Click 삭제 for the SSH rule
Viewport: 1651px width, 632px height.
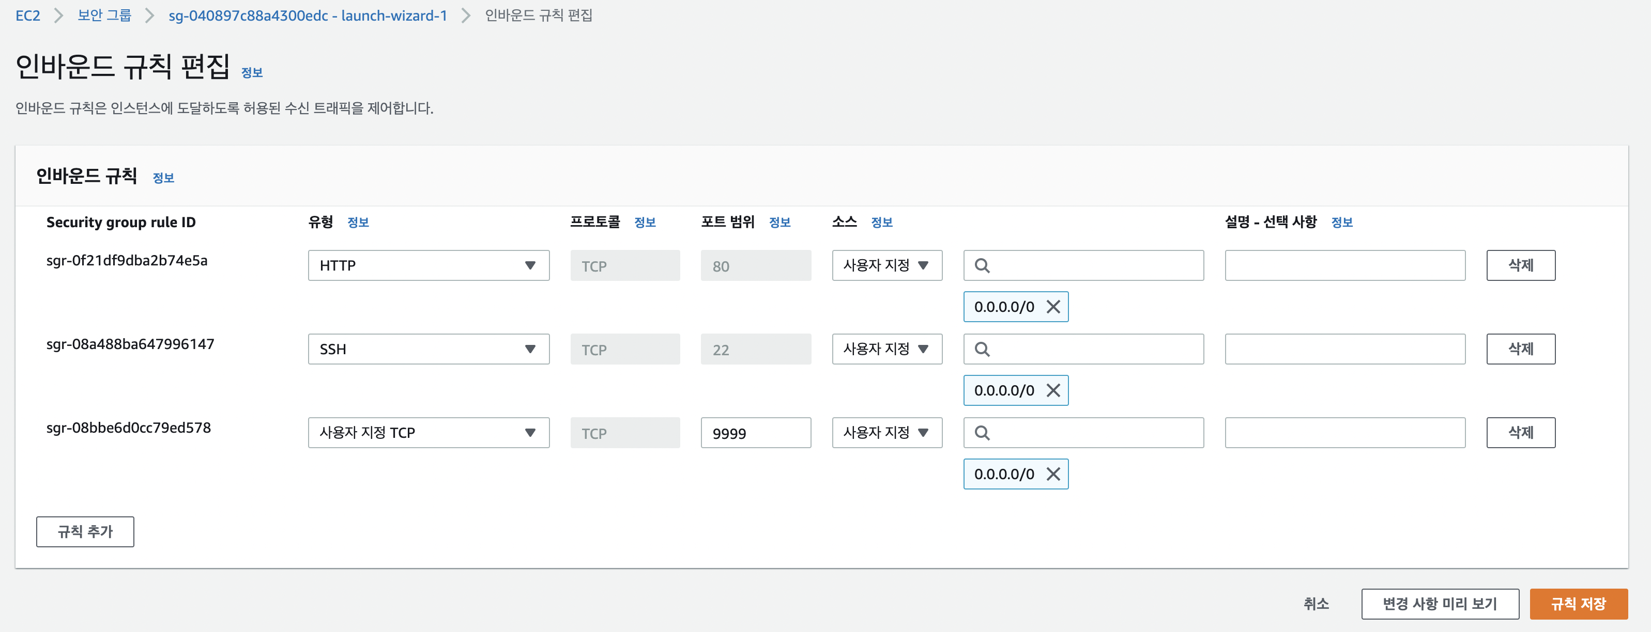click(x=1520, y=349)
